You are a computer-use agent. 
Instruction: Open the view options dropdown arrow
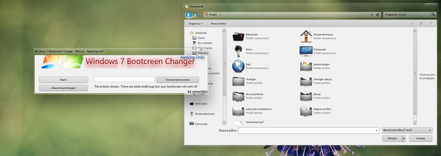(412, 23)
